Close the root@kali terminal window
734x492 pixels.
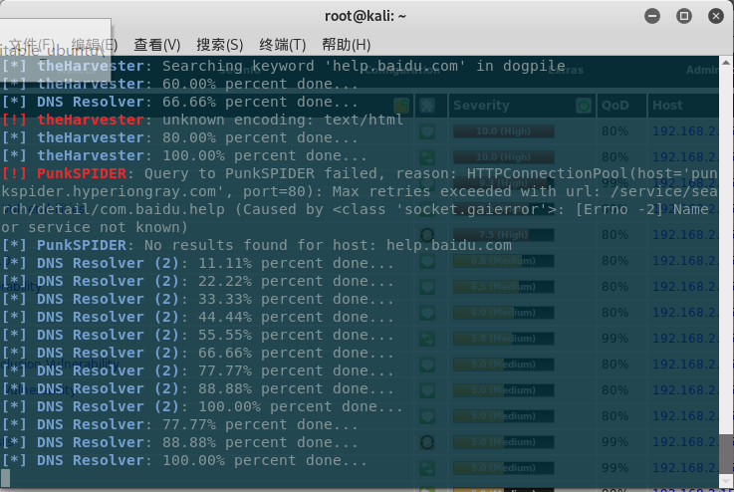(x=716, y=16)
